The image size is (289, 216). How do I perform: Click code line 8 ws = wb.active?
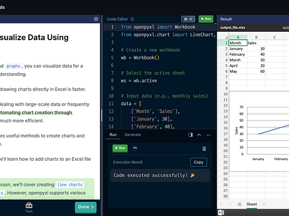pos(139,81)
